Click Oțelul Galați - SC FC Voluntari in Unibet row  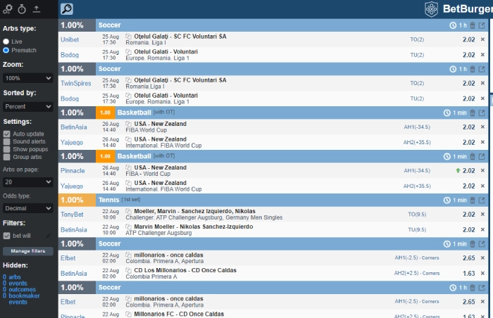tap(180, 37)
